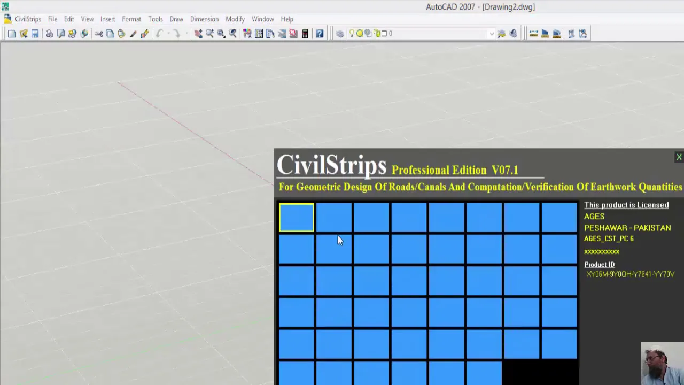Open the Block Editor icon
This screenshot has height=385, width=684.
[145, 34]
